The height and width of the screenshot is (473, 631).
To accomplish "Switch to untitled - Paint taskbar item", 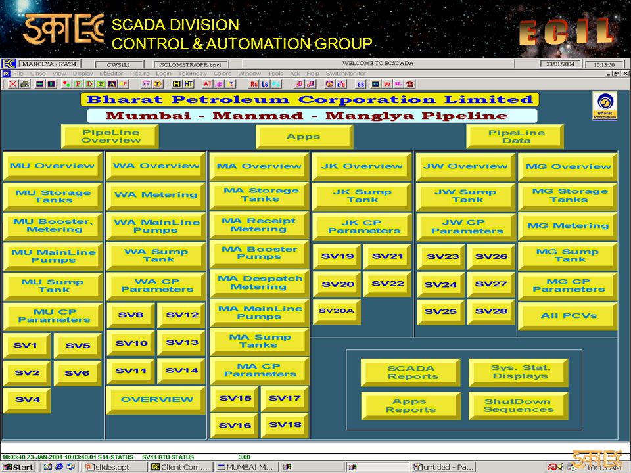I will point(444,467).
